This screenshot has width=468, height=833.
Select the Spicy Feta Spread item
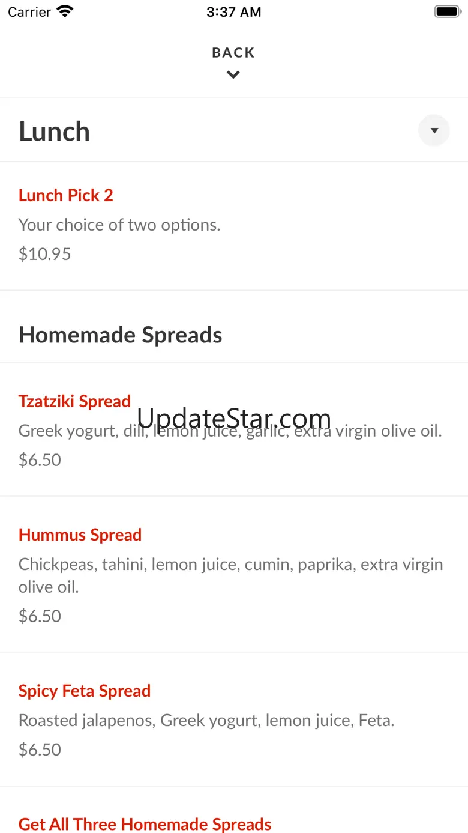(85, 691)
